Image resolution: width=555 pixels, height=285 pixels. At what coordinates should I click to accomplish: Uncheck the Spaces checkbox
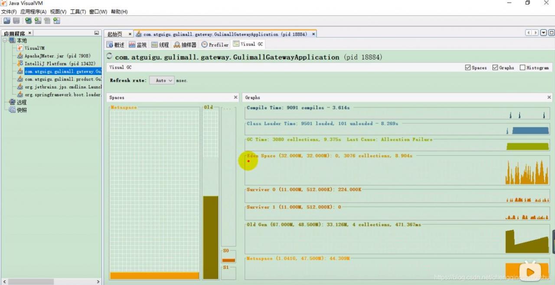[467, 68]
